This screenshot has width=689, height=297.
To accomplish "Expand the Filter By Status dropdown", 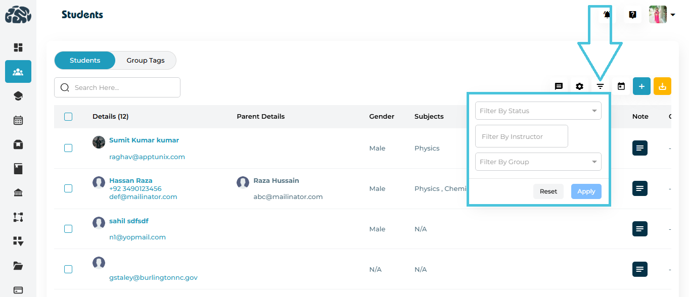I will (x=538, y=111).
